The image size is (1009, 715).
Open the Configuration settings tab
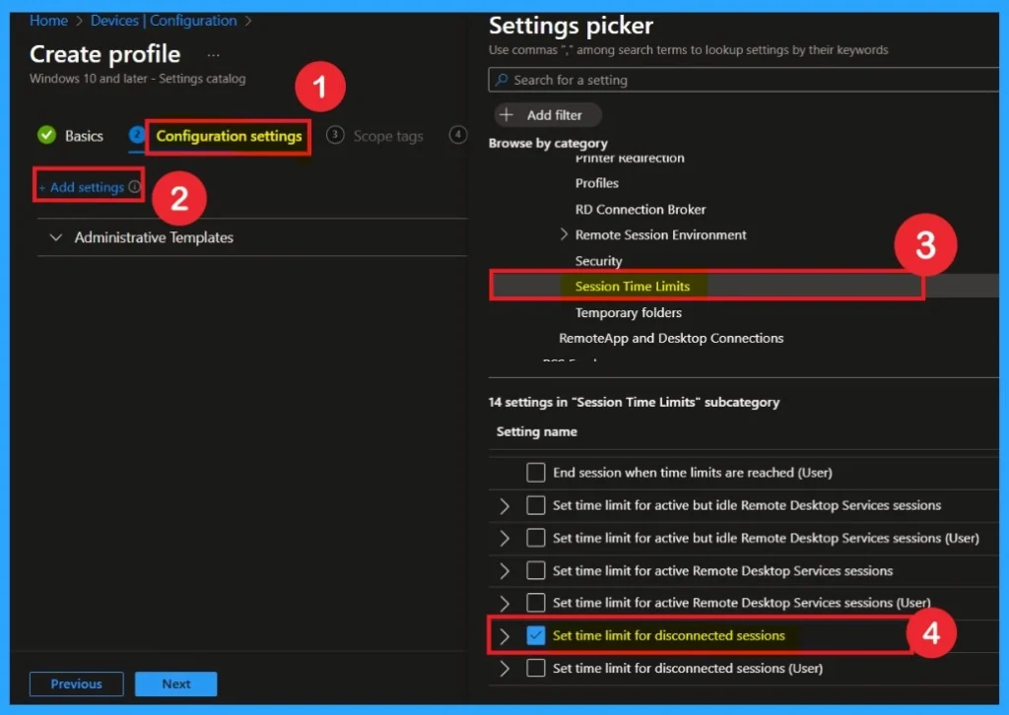click(x=228, y=136)
